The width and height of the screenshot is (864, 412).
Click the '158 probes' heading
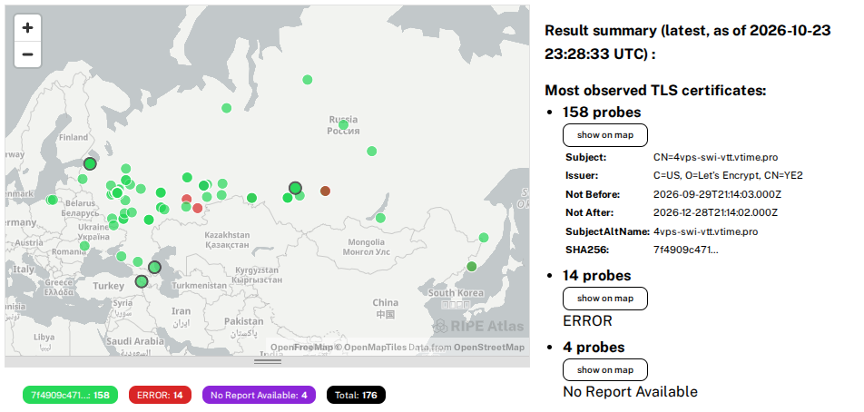(602, 113)
